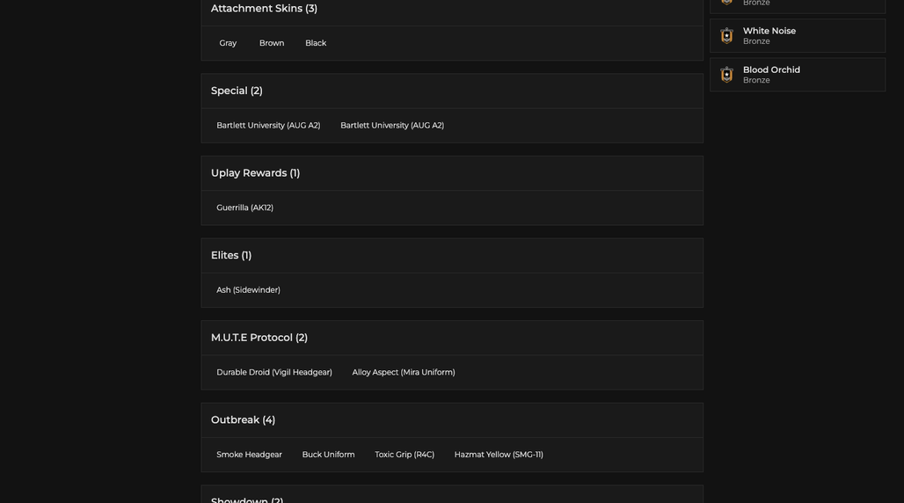Viewport: 904px width, 503px height.
Task: Collapse the Special (2) section header
Action: pyautogui.click(x=451, y=91)
